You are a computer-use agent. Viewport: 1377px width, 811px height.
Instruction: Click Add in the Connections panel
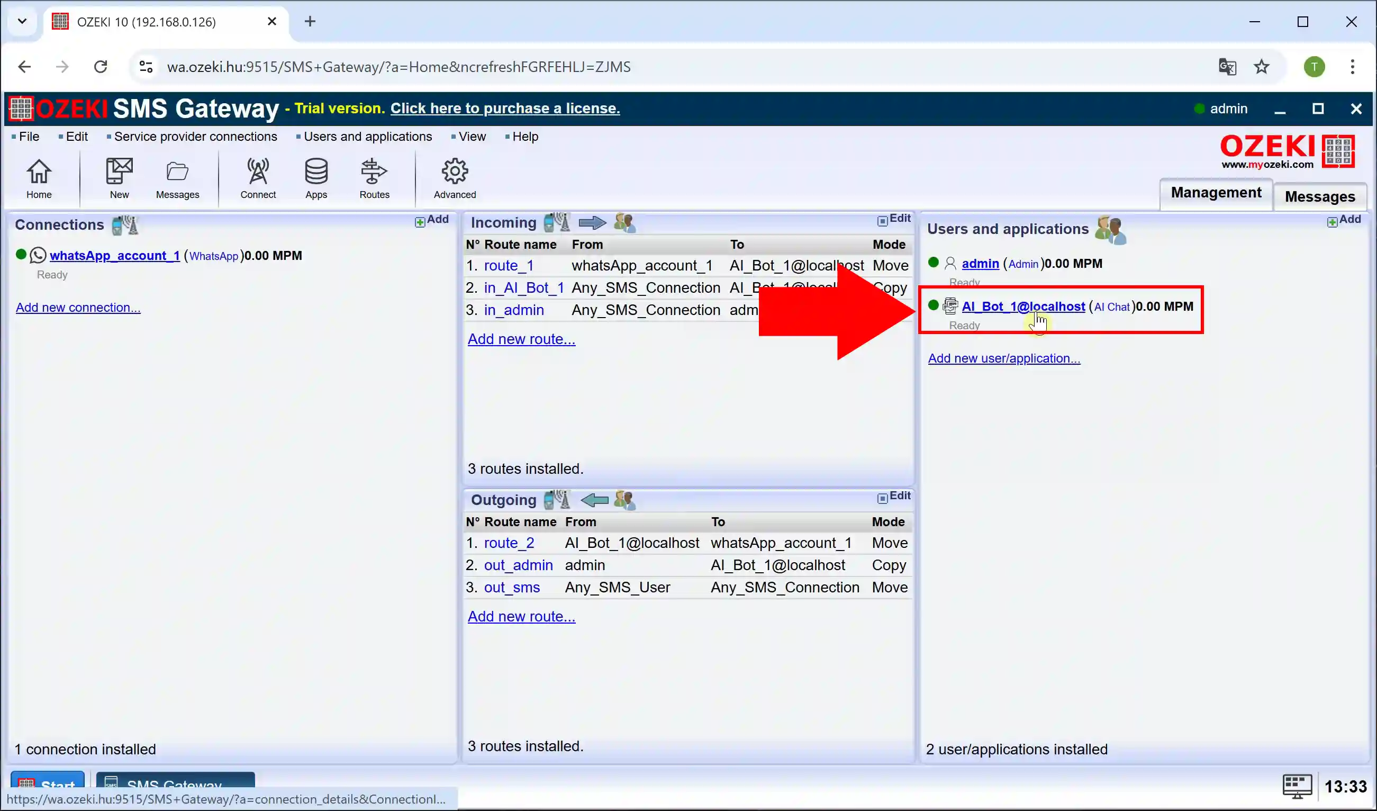tap(432, 220)
